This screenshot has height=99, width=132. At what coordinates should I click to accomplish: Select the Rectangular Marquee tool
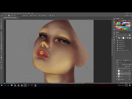click(1, 21)
